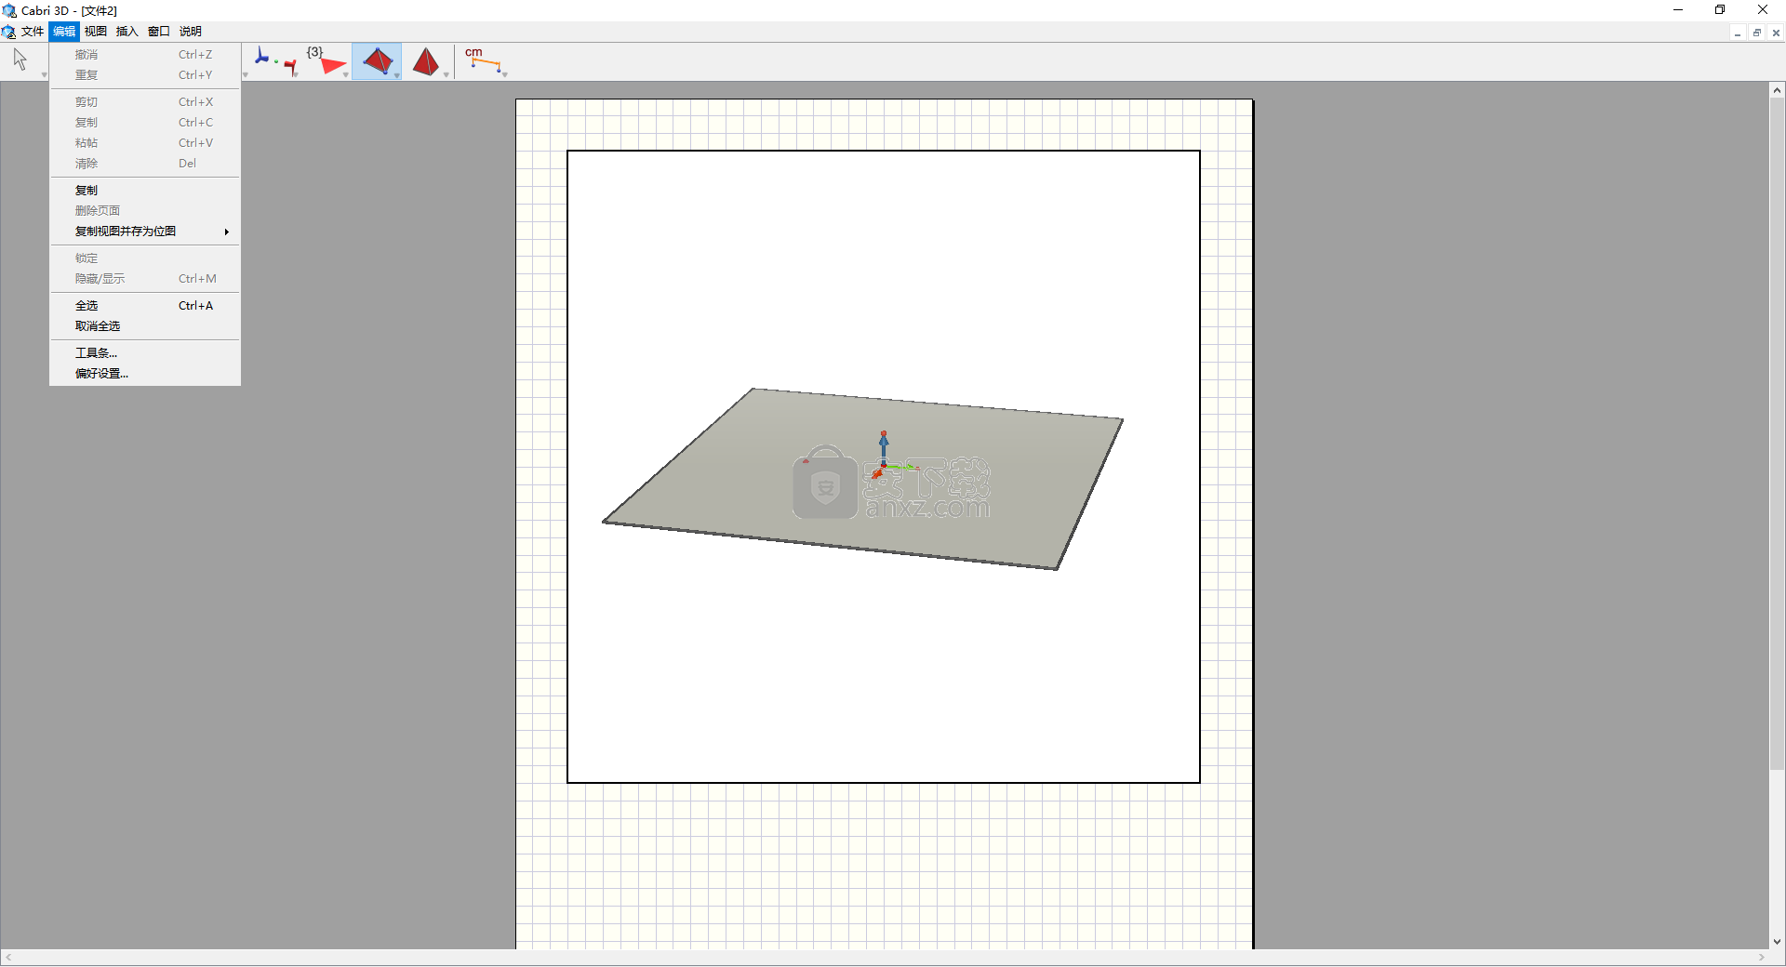Minimize the Cabri 3D application window
1786x967 pixels.
click(x=1678, y=10)
